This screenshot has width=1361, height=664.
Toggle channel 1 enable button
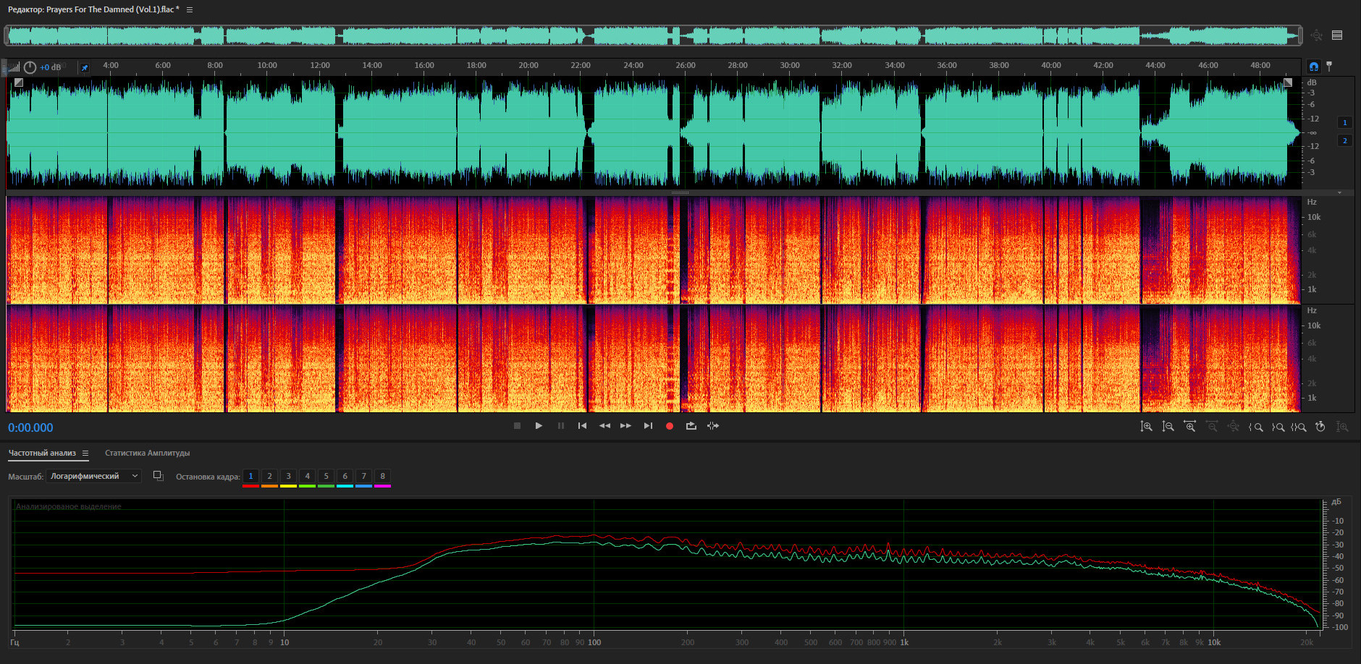[1345, 123]
